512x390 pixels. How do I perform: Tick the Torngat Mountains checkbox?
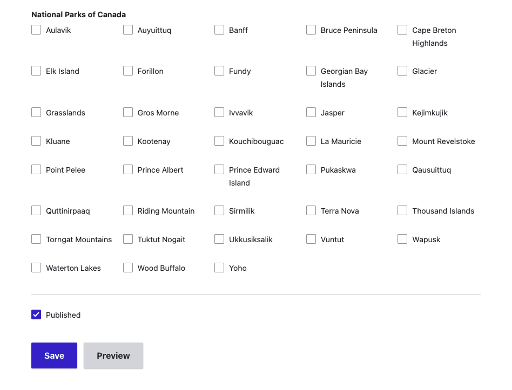point(36,240)
